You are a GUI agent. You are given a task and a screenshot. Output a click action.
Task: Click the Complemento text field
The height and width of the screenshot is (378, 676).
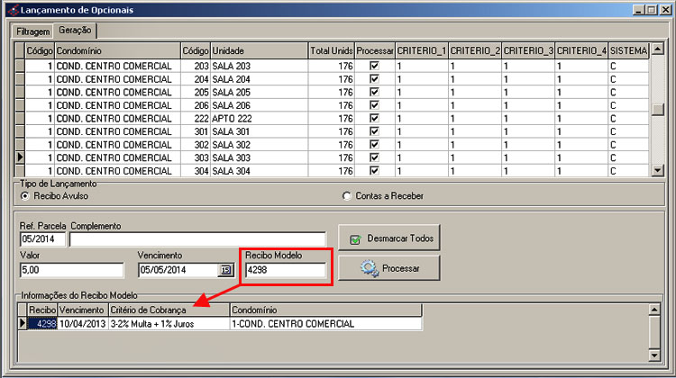pos(197,239)
